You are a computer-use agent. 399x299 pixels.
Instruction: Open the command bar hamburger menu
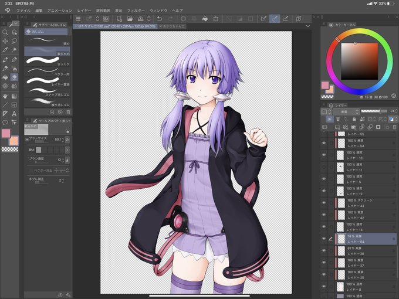pyautogui.click(x=78, y=19)
